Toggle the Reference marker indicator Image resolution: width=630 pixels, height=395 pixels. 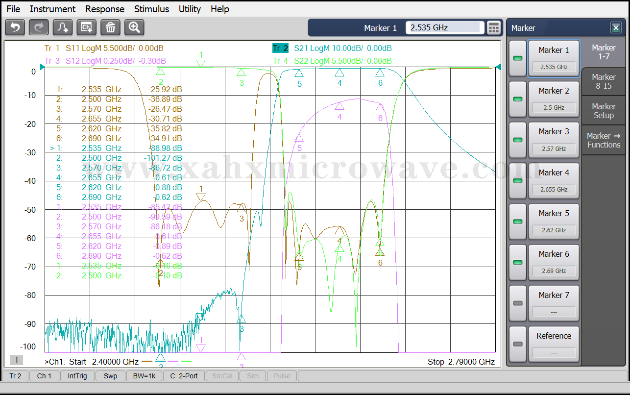click(x=517, y=344)
